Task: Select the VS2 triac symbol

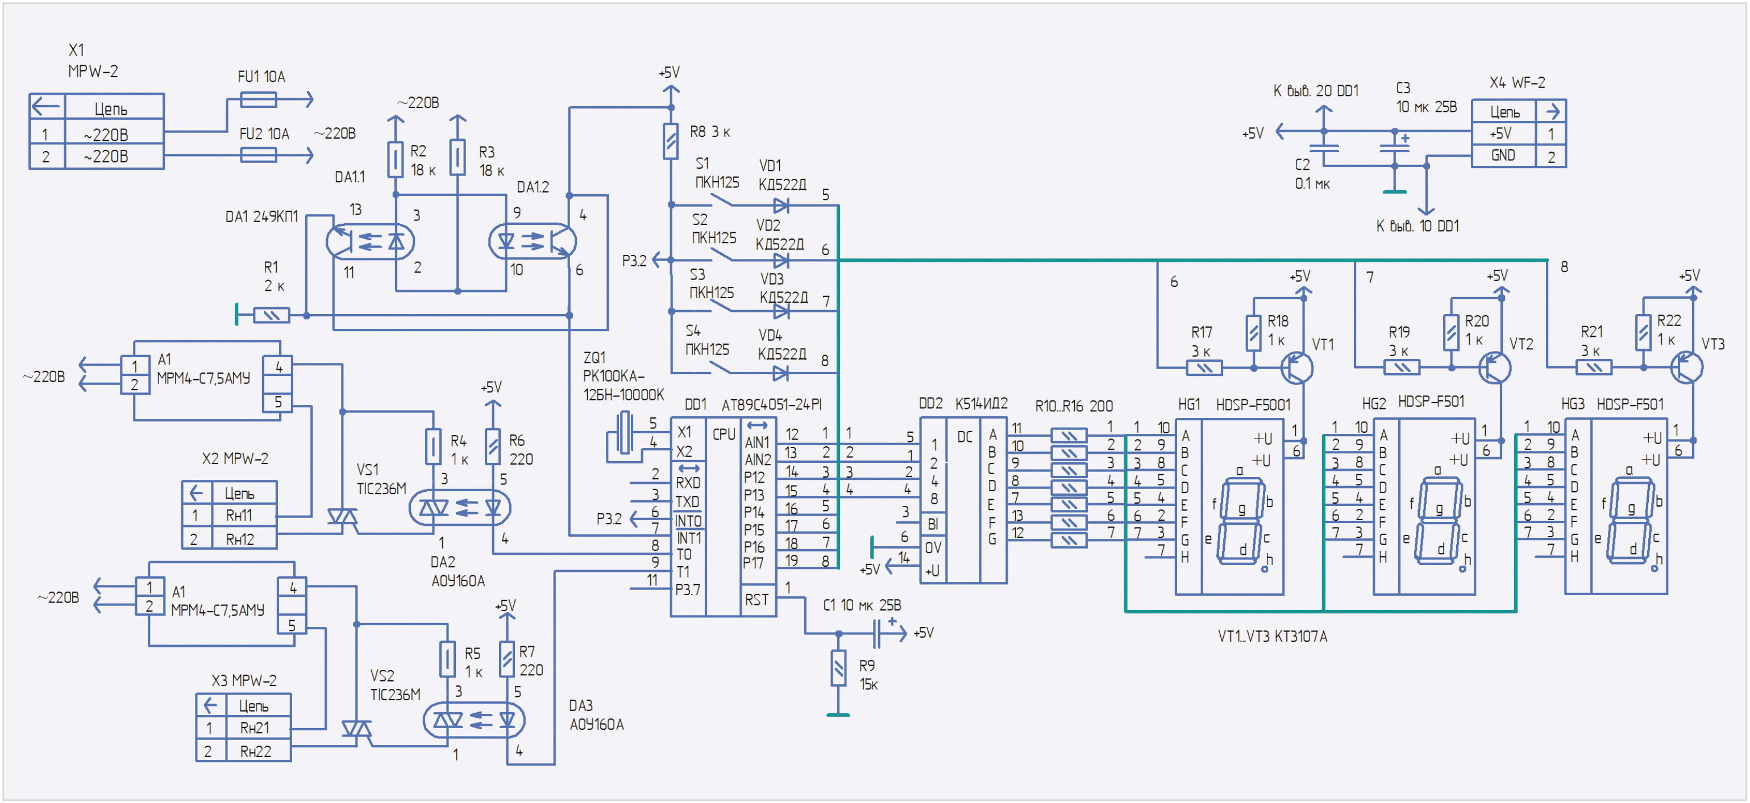Action: [357, 730]
